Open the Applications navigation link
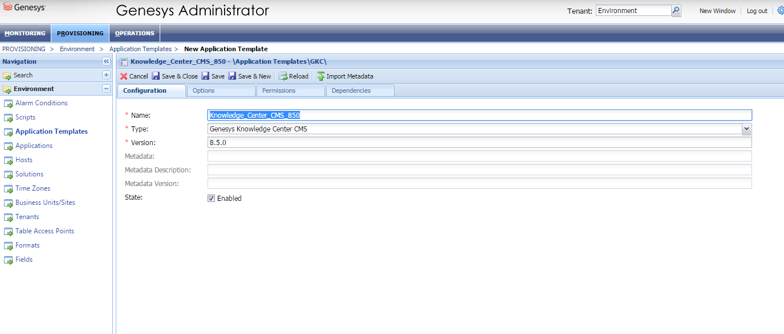 click(x=34, y=146)
